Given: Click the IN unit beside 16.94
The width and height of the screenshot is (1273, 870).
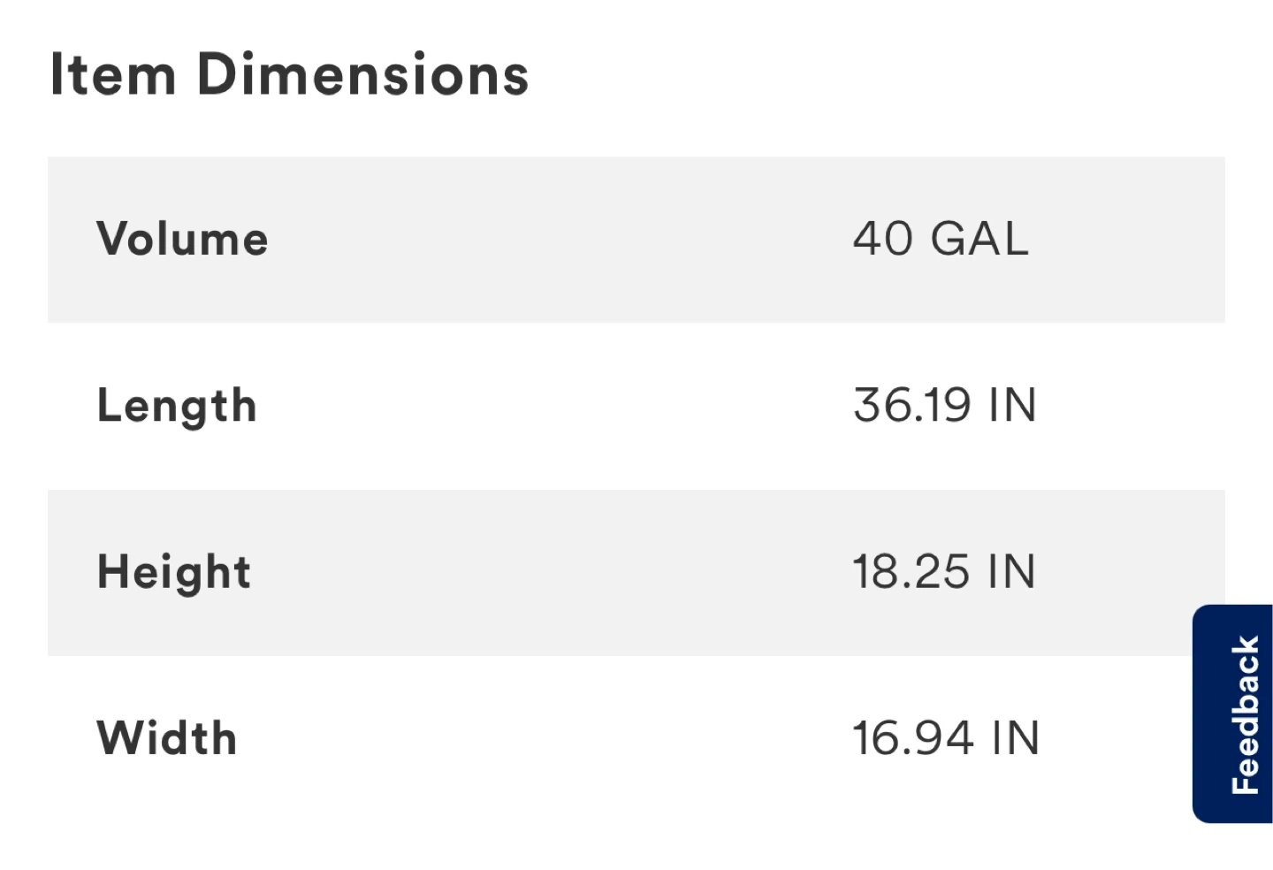Looking at the screenshot, I should (x=1015, y=738).
